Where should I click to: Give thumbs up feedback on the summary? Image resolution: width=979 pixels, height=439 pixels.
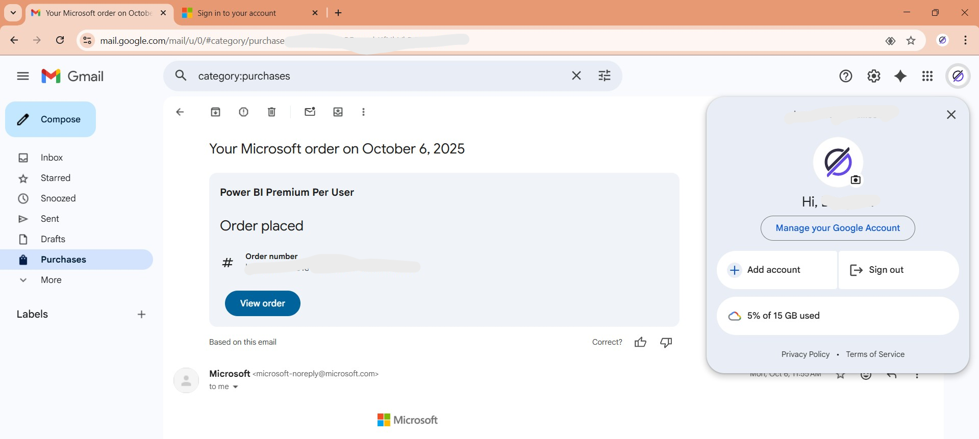pos(640,342)
